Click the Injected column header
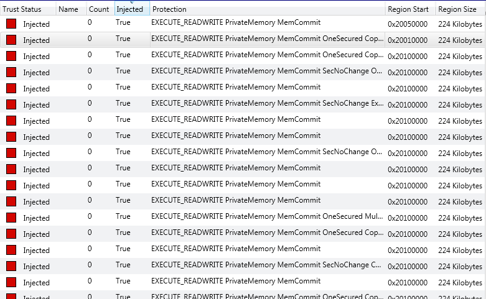Screen dimensions: 486x299 [x=132, y=9]
